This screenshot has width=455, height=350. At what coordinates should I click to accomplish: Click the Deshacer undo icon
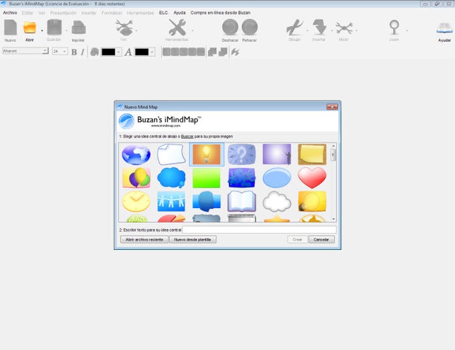tap(230, 27)
